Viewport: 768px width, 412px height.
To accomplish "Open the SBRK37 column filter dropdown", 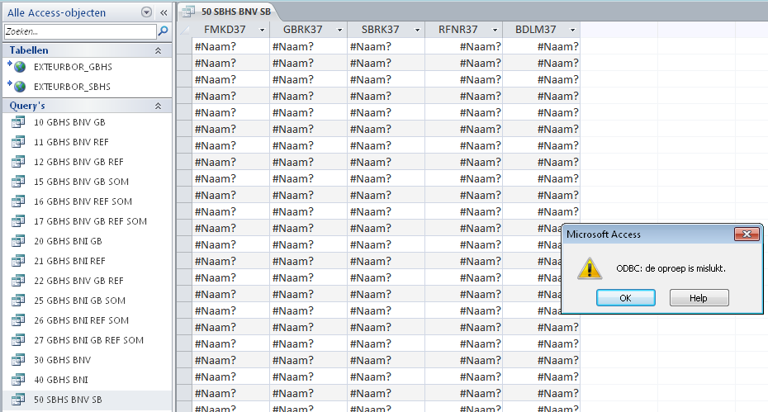I will [417, 31].
